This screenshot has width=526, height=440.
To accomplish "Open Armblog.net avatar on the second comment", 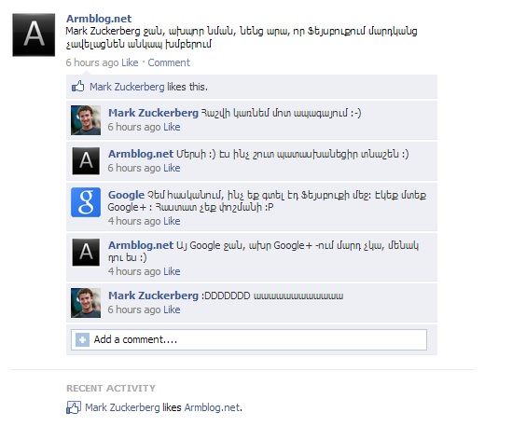I will tap(86, 161).
